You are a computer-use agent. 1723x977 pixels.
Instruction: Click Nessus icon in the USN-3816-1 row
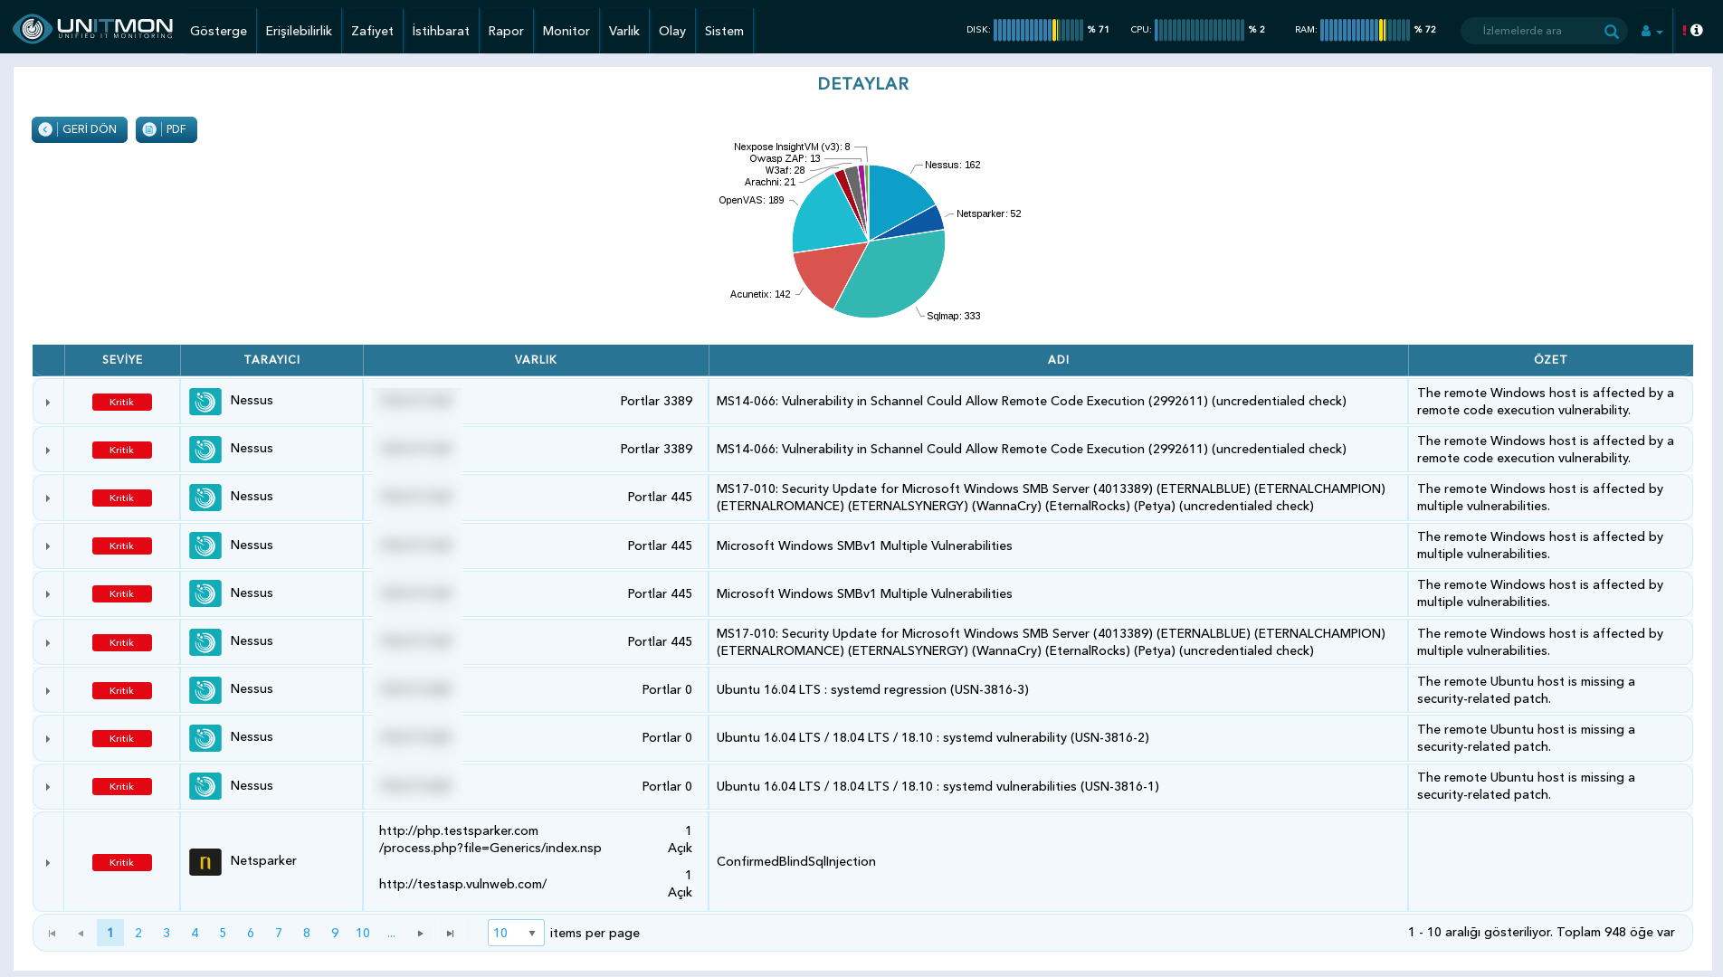pyautogui.click(x=205, y=786)
